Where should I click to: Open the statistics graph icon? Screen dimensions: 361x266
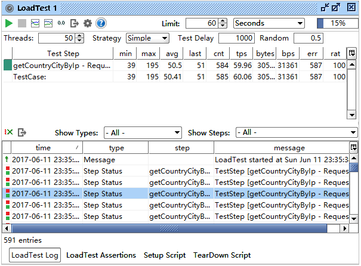pos(35,23)
